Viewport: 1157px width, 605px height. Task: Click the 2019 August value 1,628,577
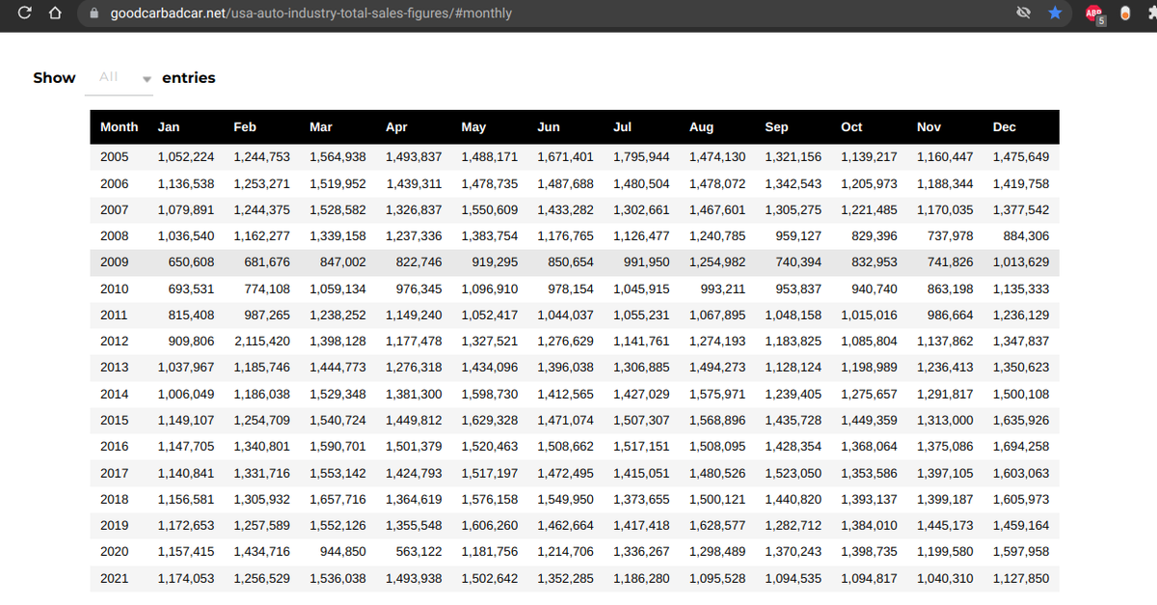(717, 525)
